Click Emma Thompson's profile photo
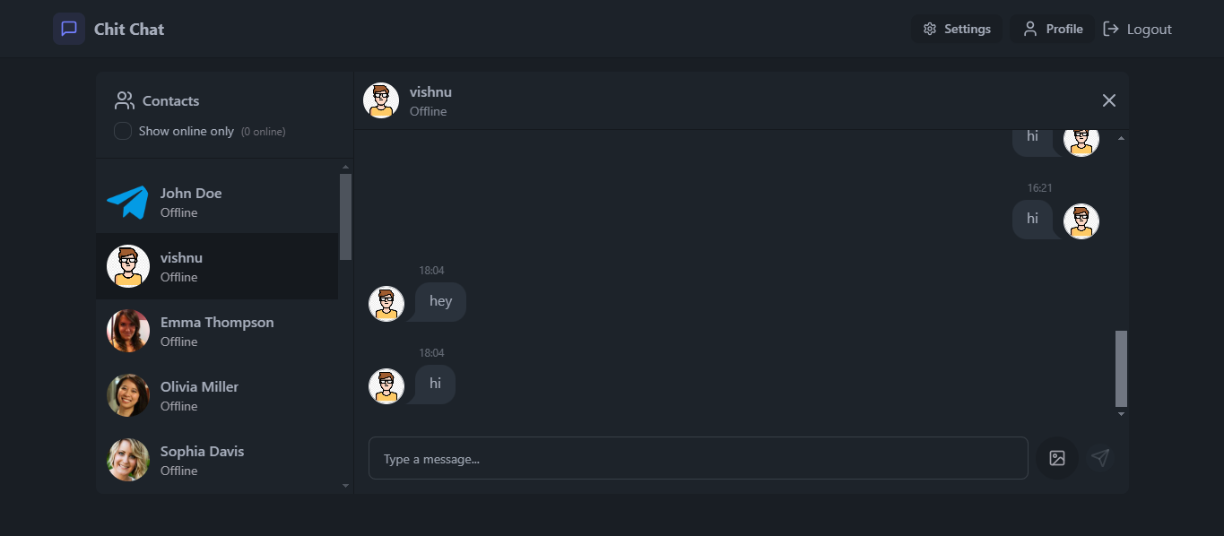 point(127,332)
